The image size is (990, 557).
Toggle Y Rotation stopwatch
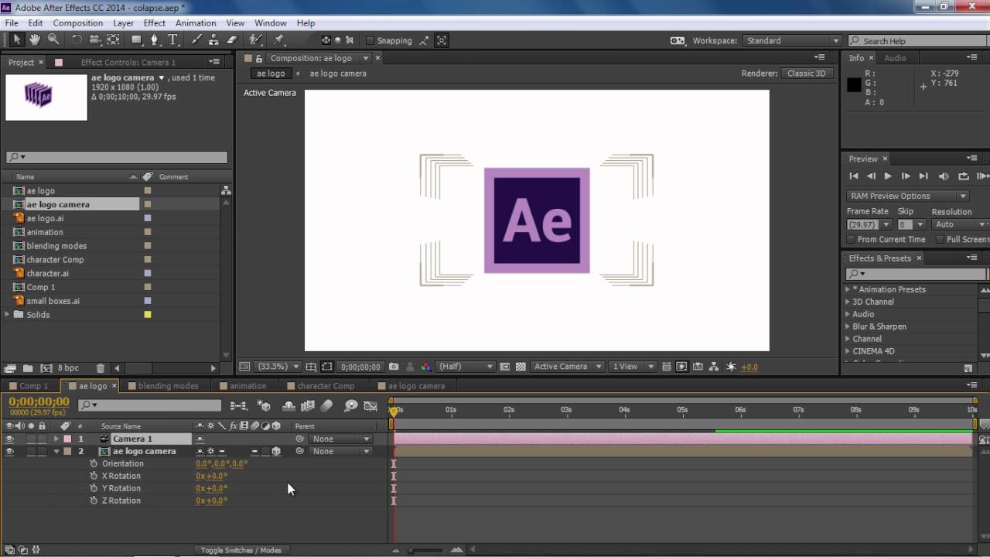[94, 488]
